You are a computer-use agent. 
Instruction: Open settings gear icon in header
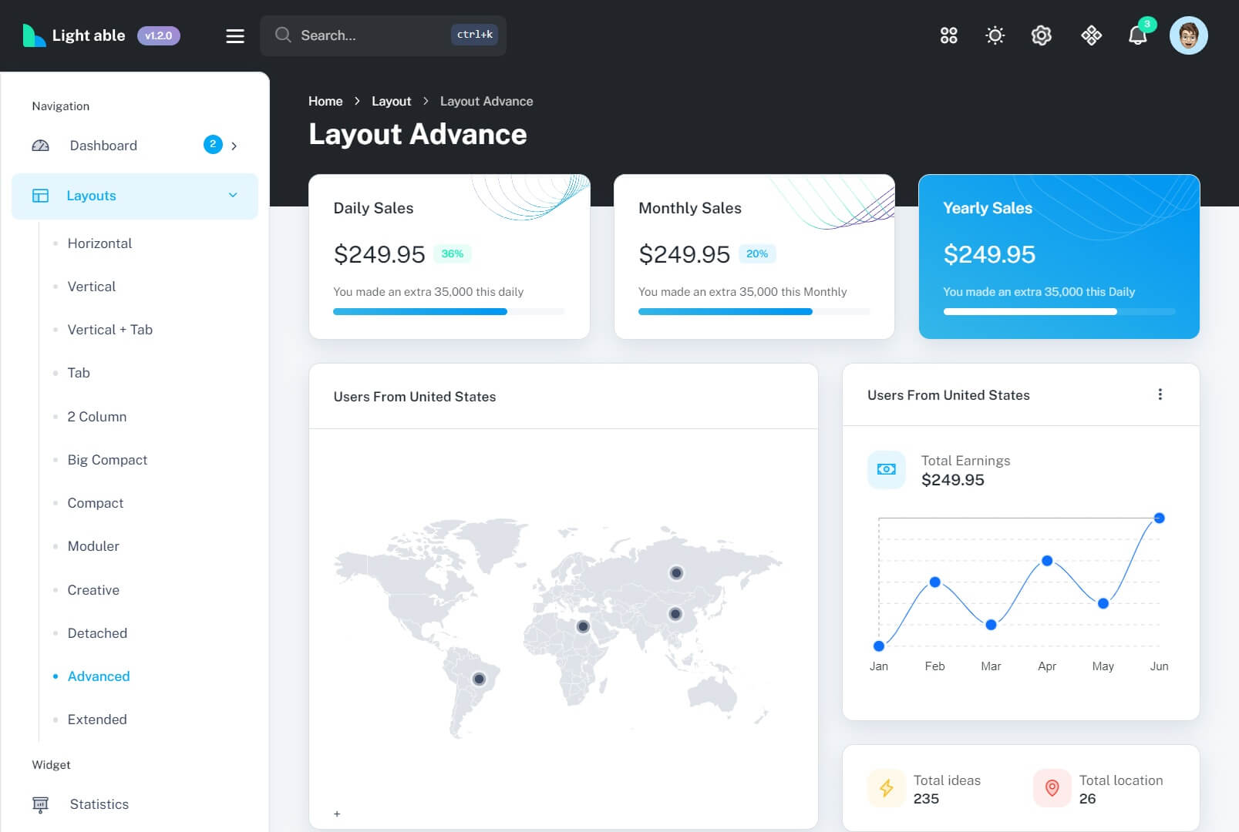click(x=1041, y=35)
